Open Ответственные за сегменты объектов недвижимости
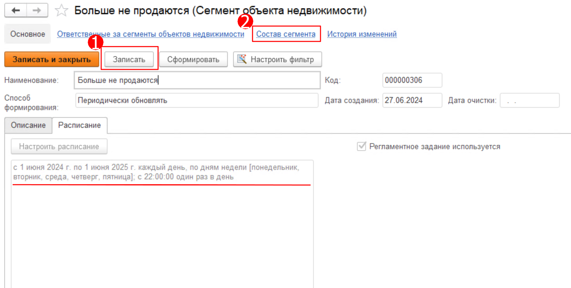 pyautogui.click(x=151, y=34)
